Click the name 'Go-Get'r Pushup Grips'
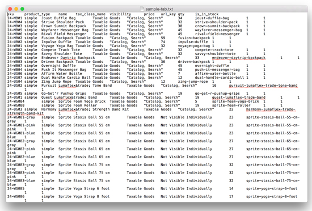The height and width of the screenshot is (211, 312). (64, 94)
